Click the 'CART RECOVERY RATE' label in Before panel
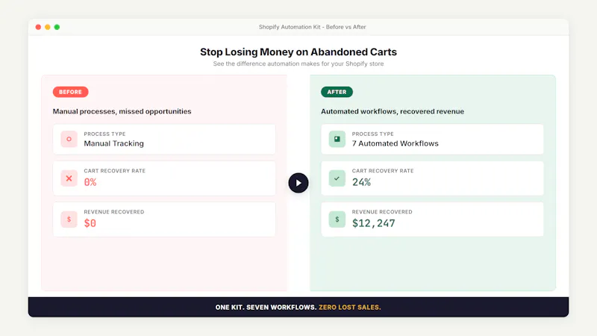 [115, 171]
